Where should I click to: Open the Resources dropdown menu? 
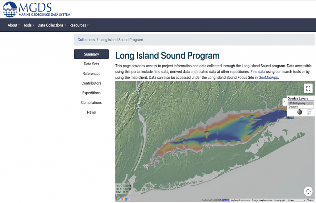79,25
